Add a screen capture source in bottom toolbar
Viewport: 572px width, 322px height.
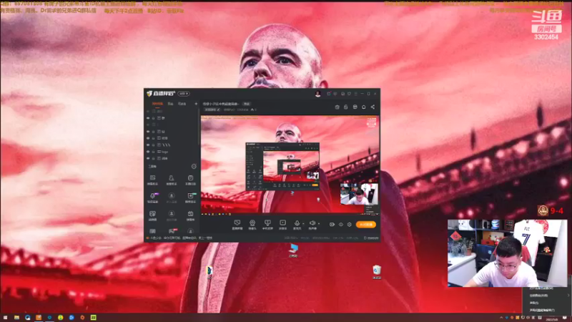coord(237,225)
